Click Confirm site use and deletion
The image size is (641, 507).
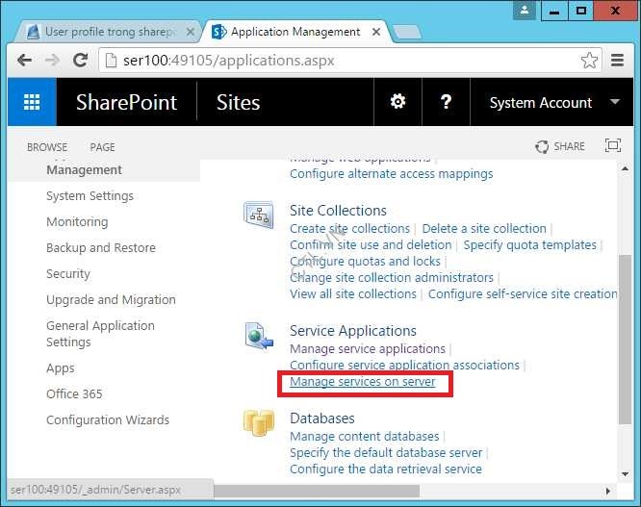click(x=371, y=244)
